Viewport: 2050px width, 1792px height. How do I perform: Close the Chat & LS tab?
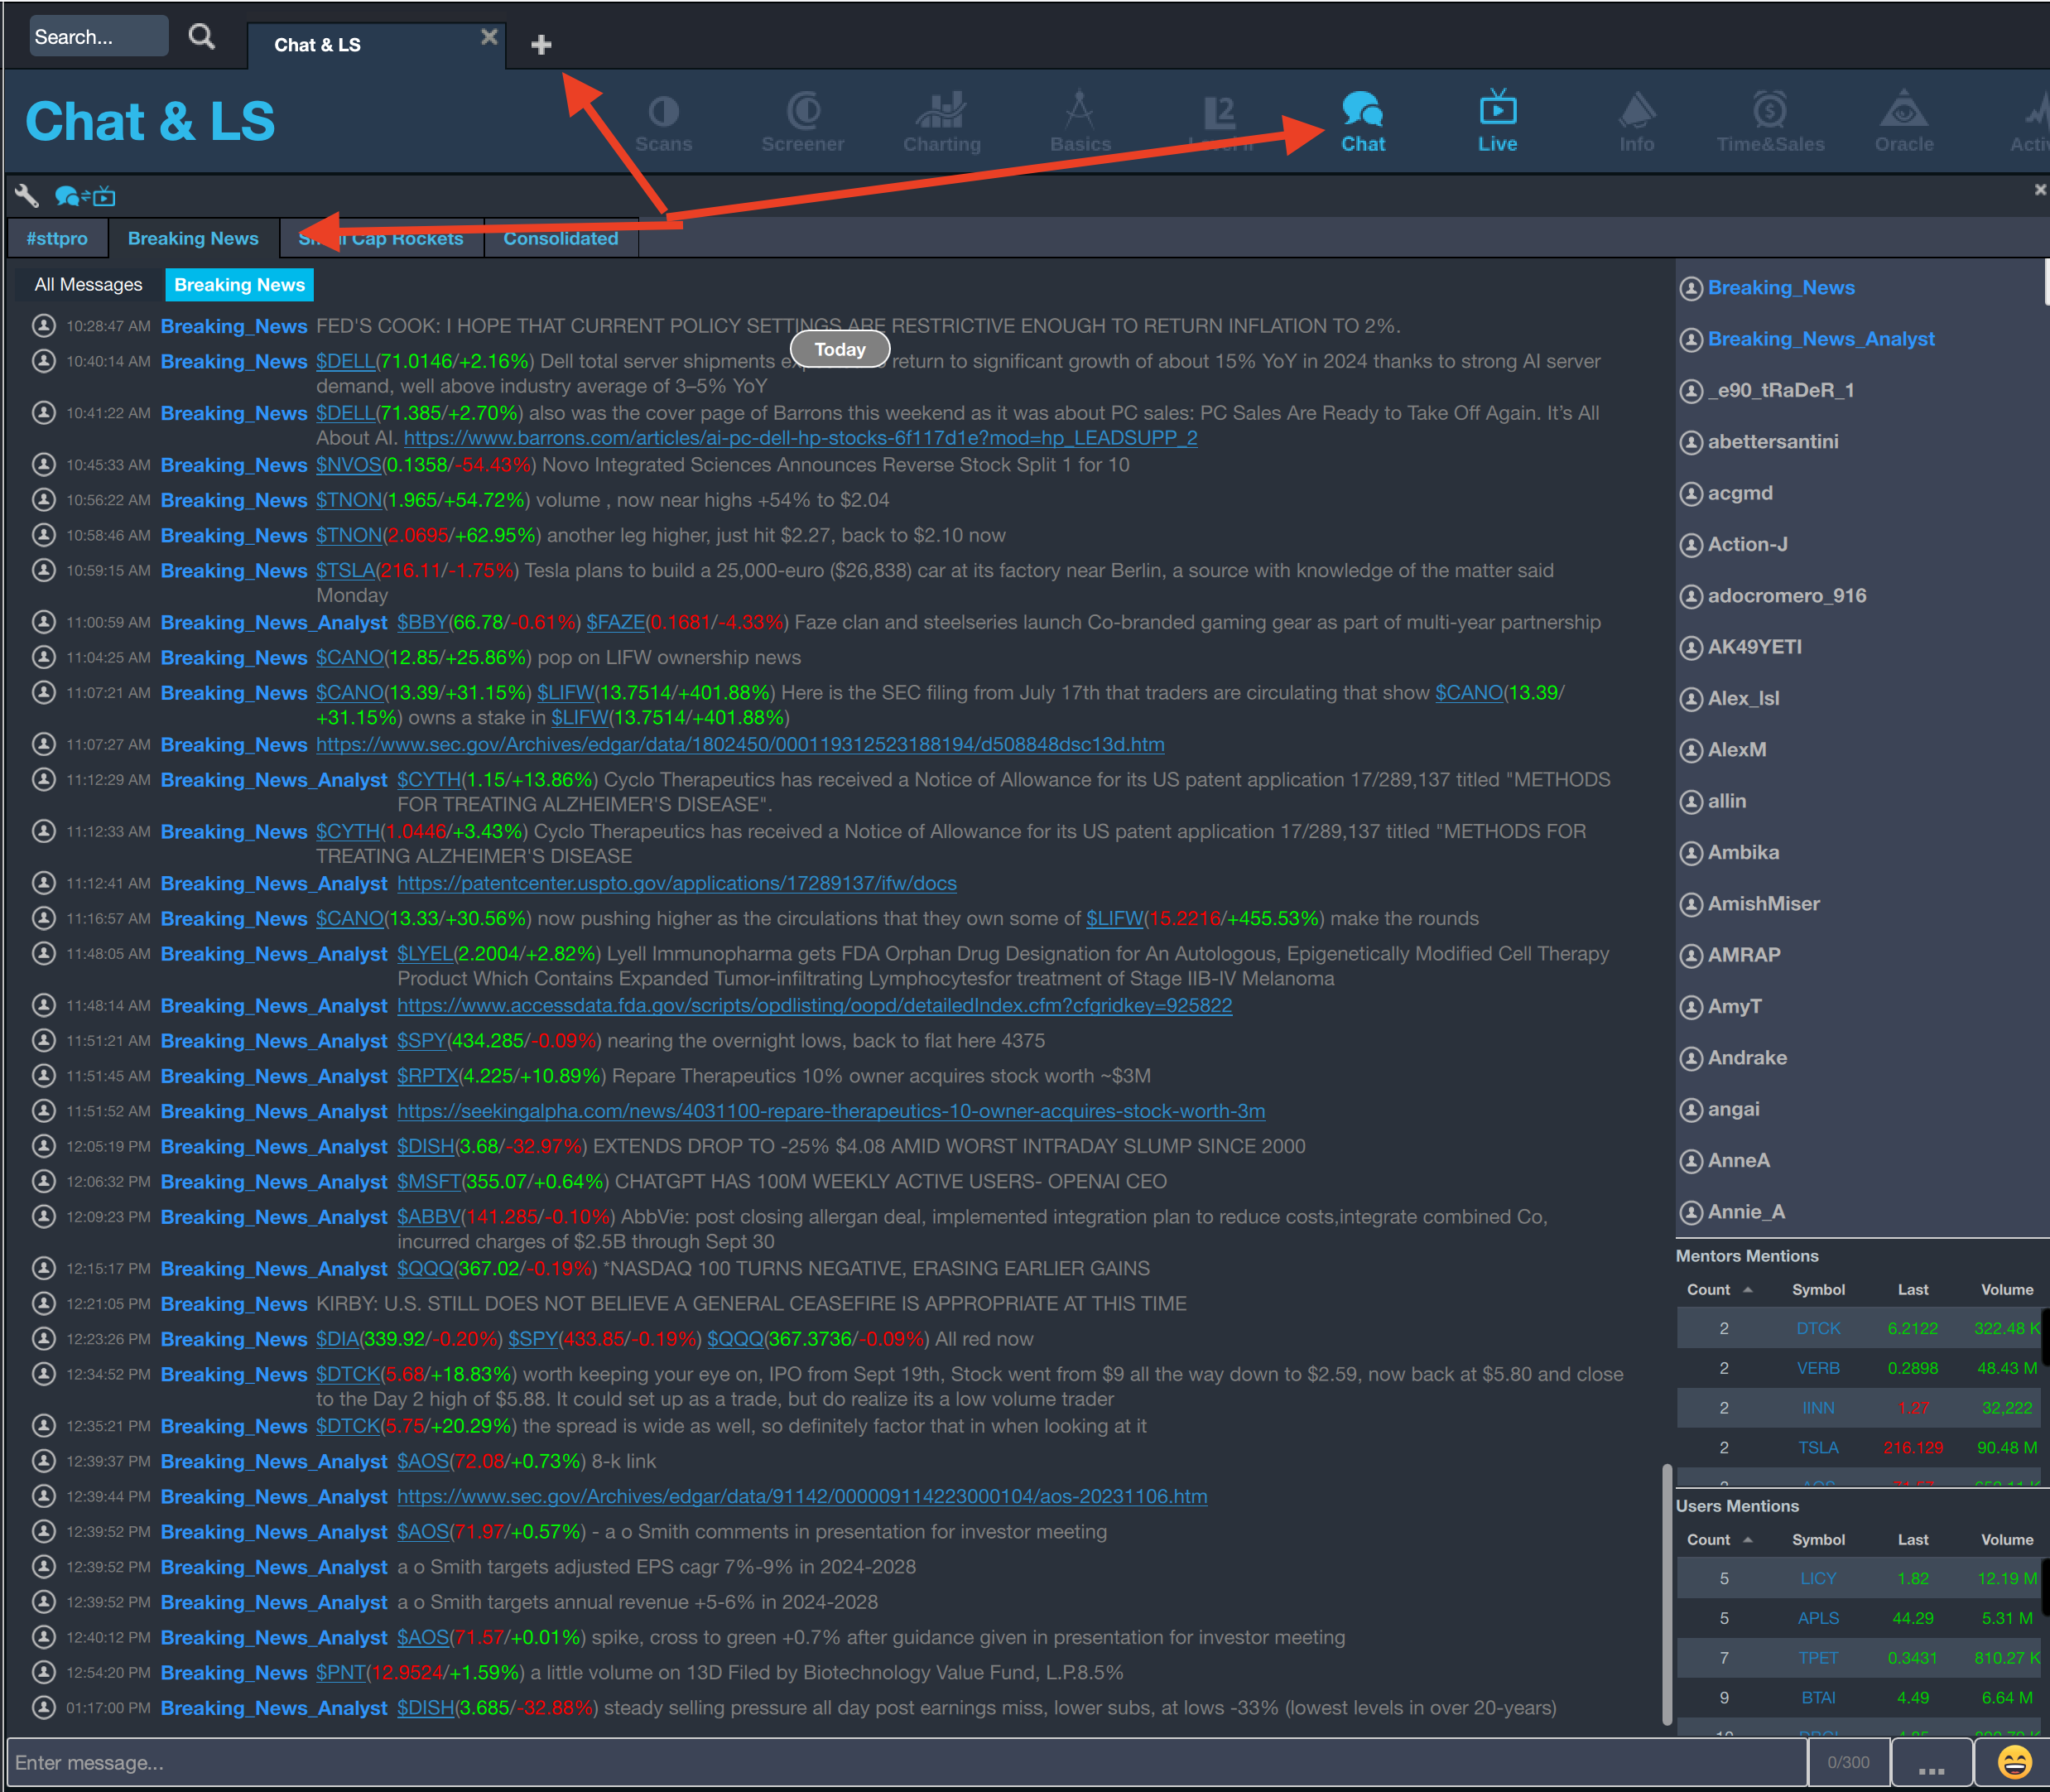pyautogui.click(x=489, y=37)
